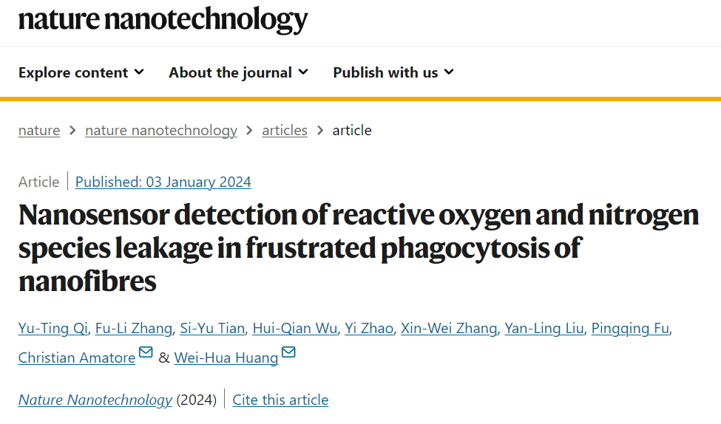
Task: Open nature nanotechnology breadcrumb link
Action: (161, 131)
